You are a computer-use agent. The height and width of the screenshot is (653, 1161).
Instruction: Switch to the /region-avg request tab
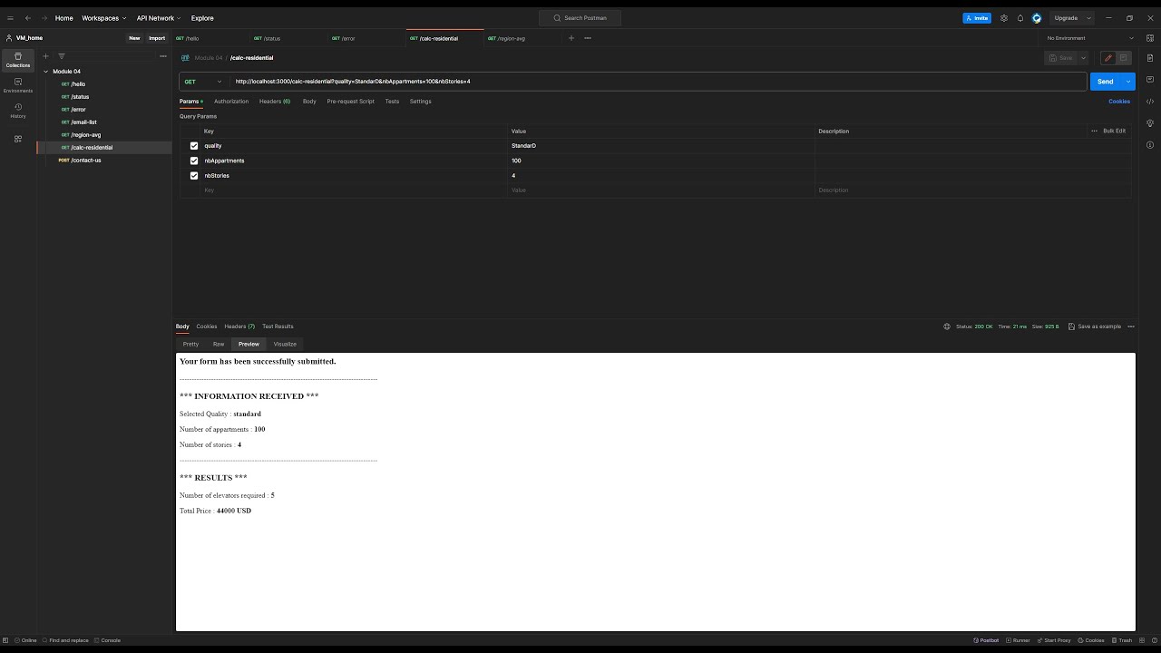point(523,38)
